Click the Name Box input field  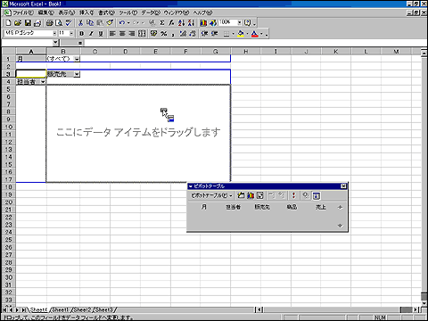(27, 43)
